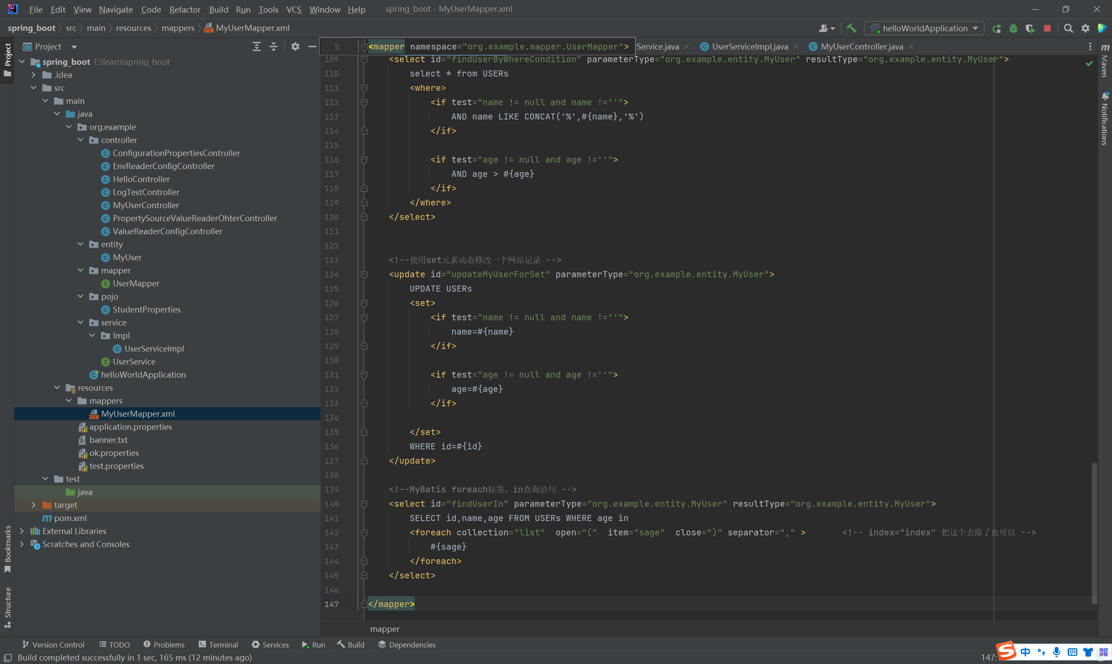The image size is (1112, 664).
Task: Toggle the Structure side panel
Action: tap(7, 607)
